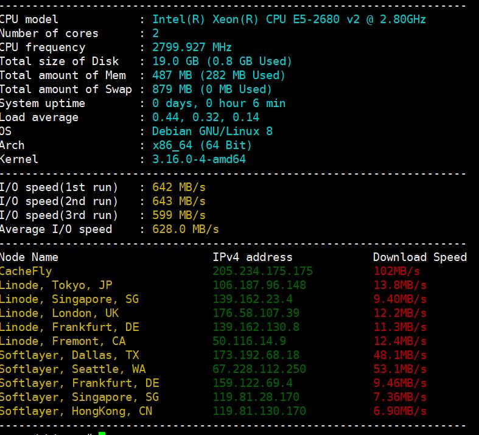Viewport: 479px width, 435px height.
Task: Click the Linode Tokyo IP 106.187.96.148
Action: click(259, 285)
